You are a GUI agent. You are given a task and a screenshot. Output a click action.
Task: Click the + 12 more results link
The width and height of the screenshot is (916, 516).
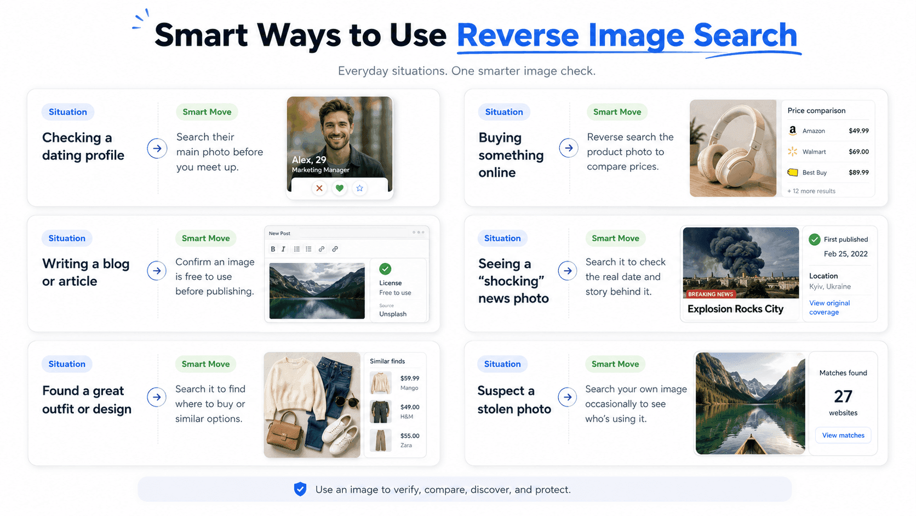coord(811,191)
